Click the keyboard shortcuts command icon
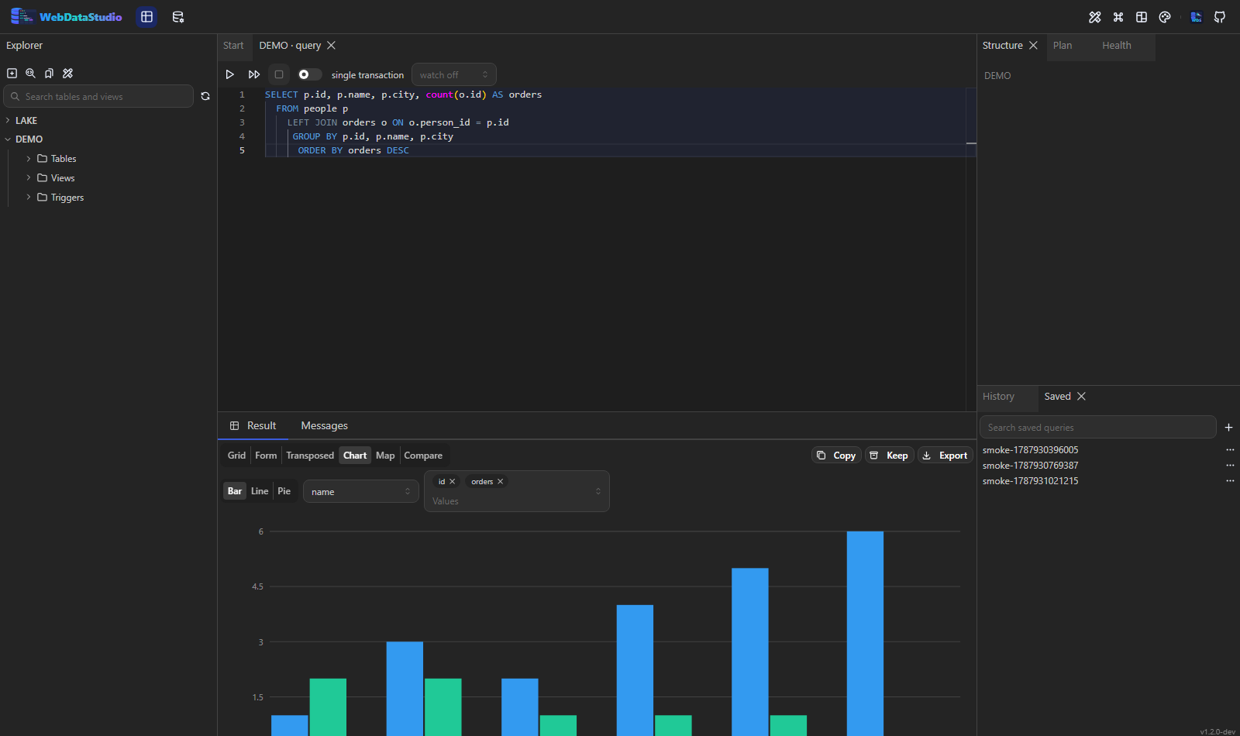The height and width of the screenshot is (736, 1240). tap(1118, 17)
